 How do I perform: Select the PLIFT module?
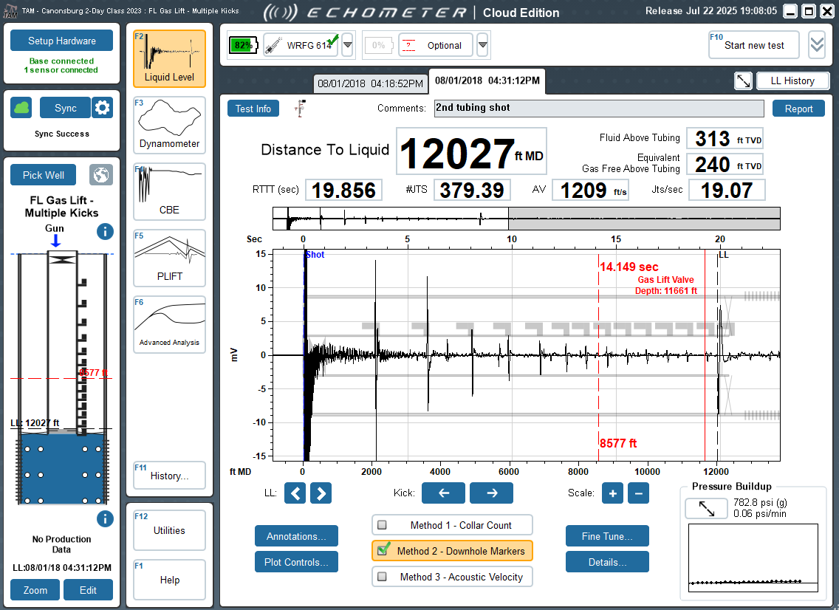click(x=169, y=258)
